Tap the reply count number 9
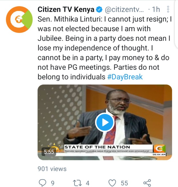The height and width of the screenshot is (187, 178). coord(52,183)
